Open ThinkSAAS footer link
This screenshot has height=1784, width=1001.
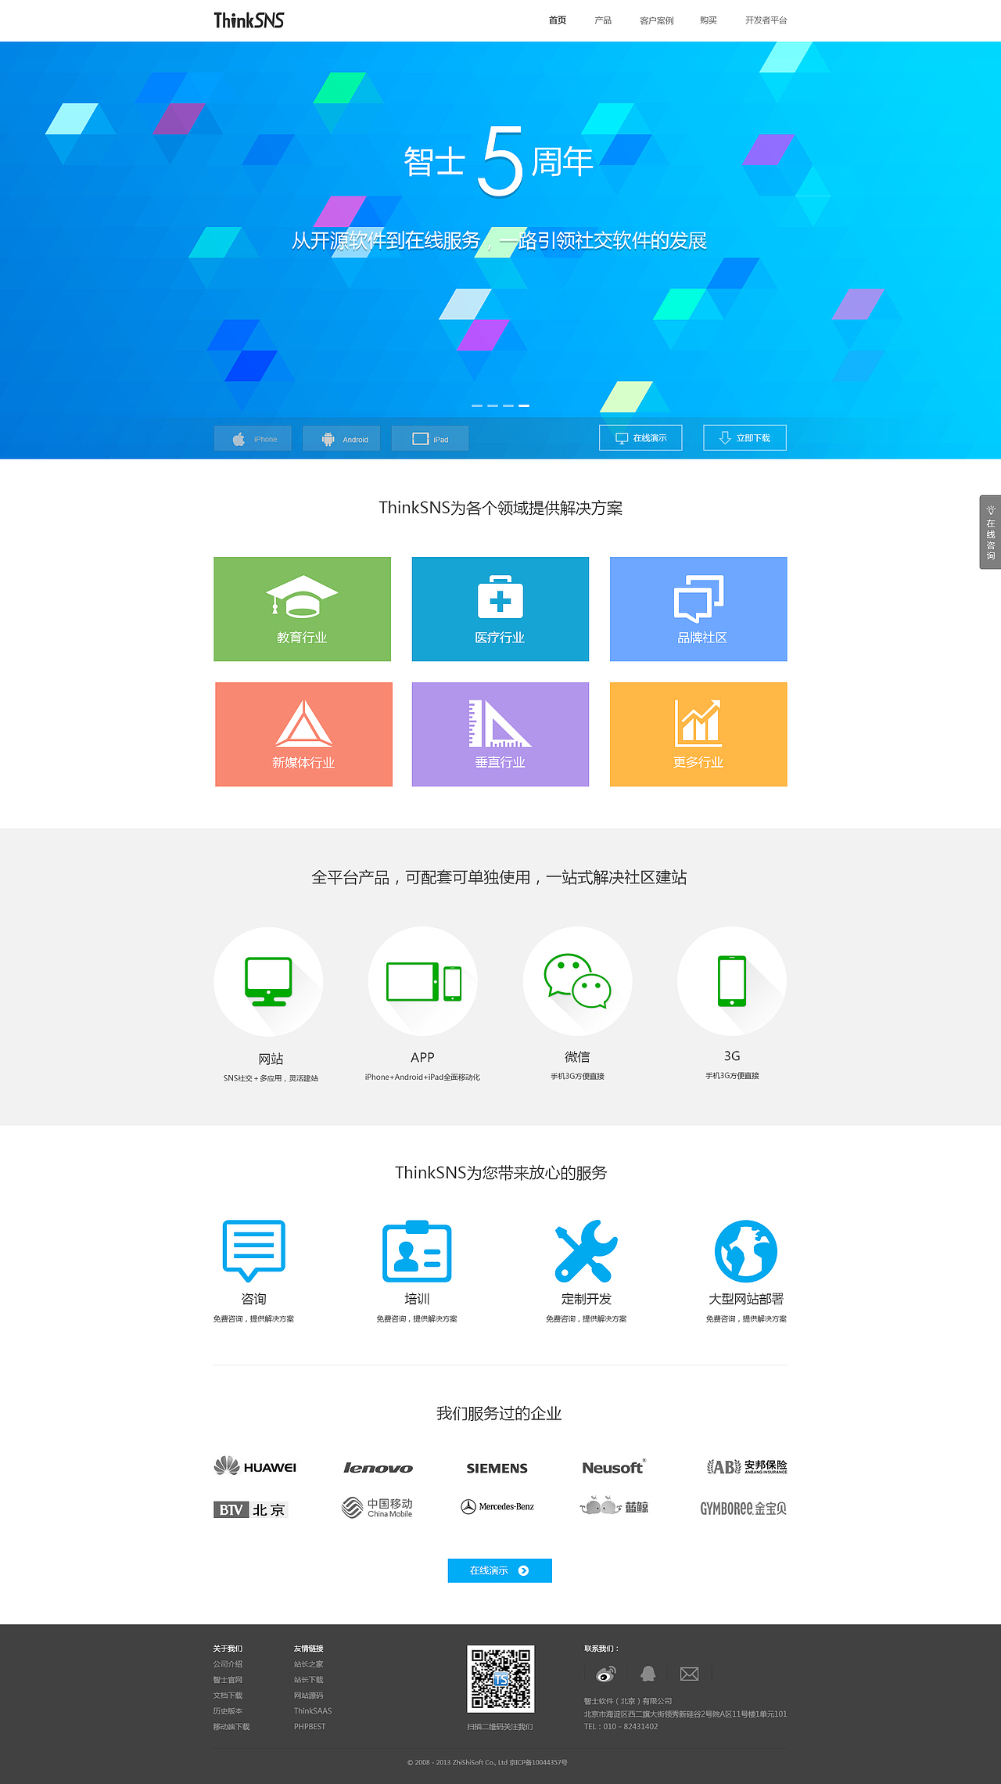click(313, 1711)
